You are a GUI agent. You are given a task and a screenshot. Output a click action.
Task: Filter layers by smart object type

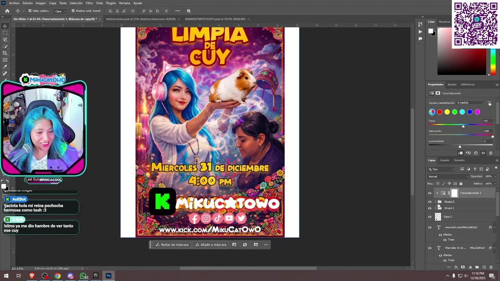click(x=487, y=169)
